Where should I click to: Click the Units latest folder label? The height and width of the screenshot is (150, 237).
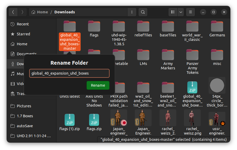pos(70,97)
